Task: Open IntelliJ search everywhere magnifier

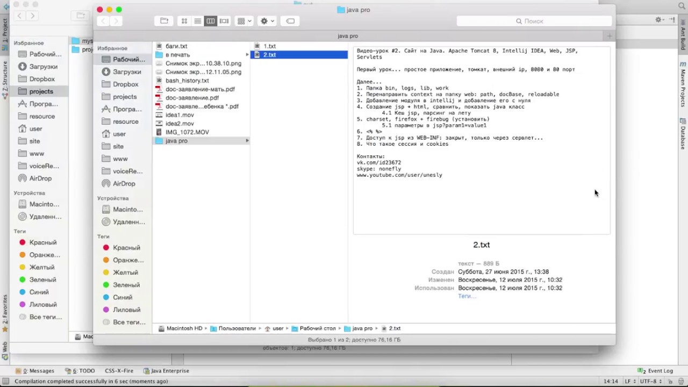Action: coord(681,6)
